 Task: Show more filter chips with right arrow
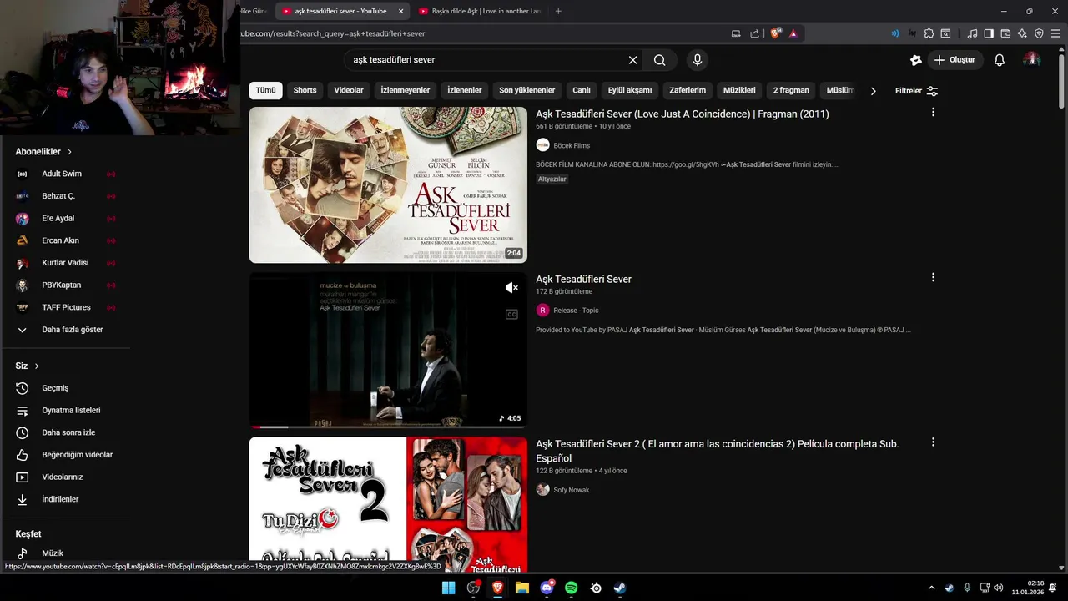(873, 90)
